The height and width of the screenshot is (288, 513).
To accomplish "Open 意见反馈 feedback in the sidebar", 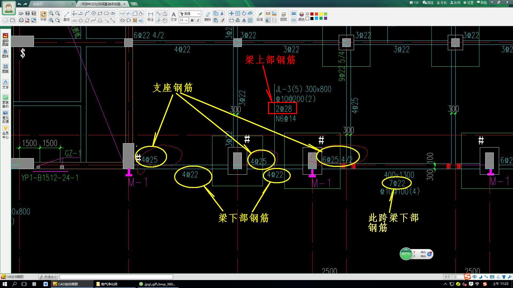I will click(5, 117).
